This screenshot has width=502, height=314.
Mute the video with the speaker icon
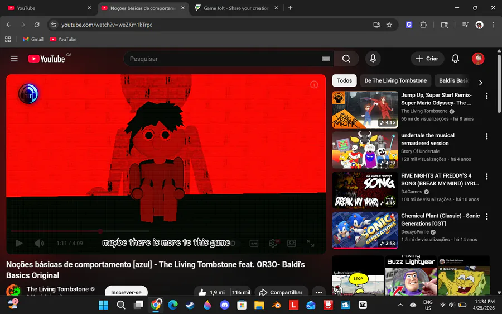[39, 243]
